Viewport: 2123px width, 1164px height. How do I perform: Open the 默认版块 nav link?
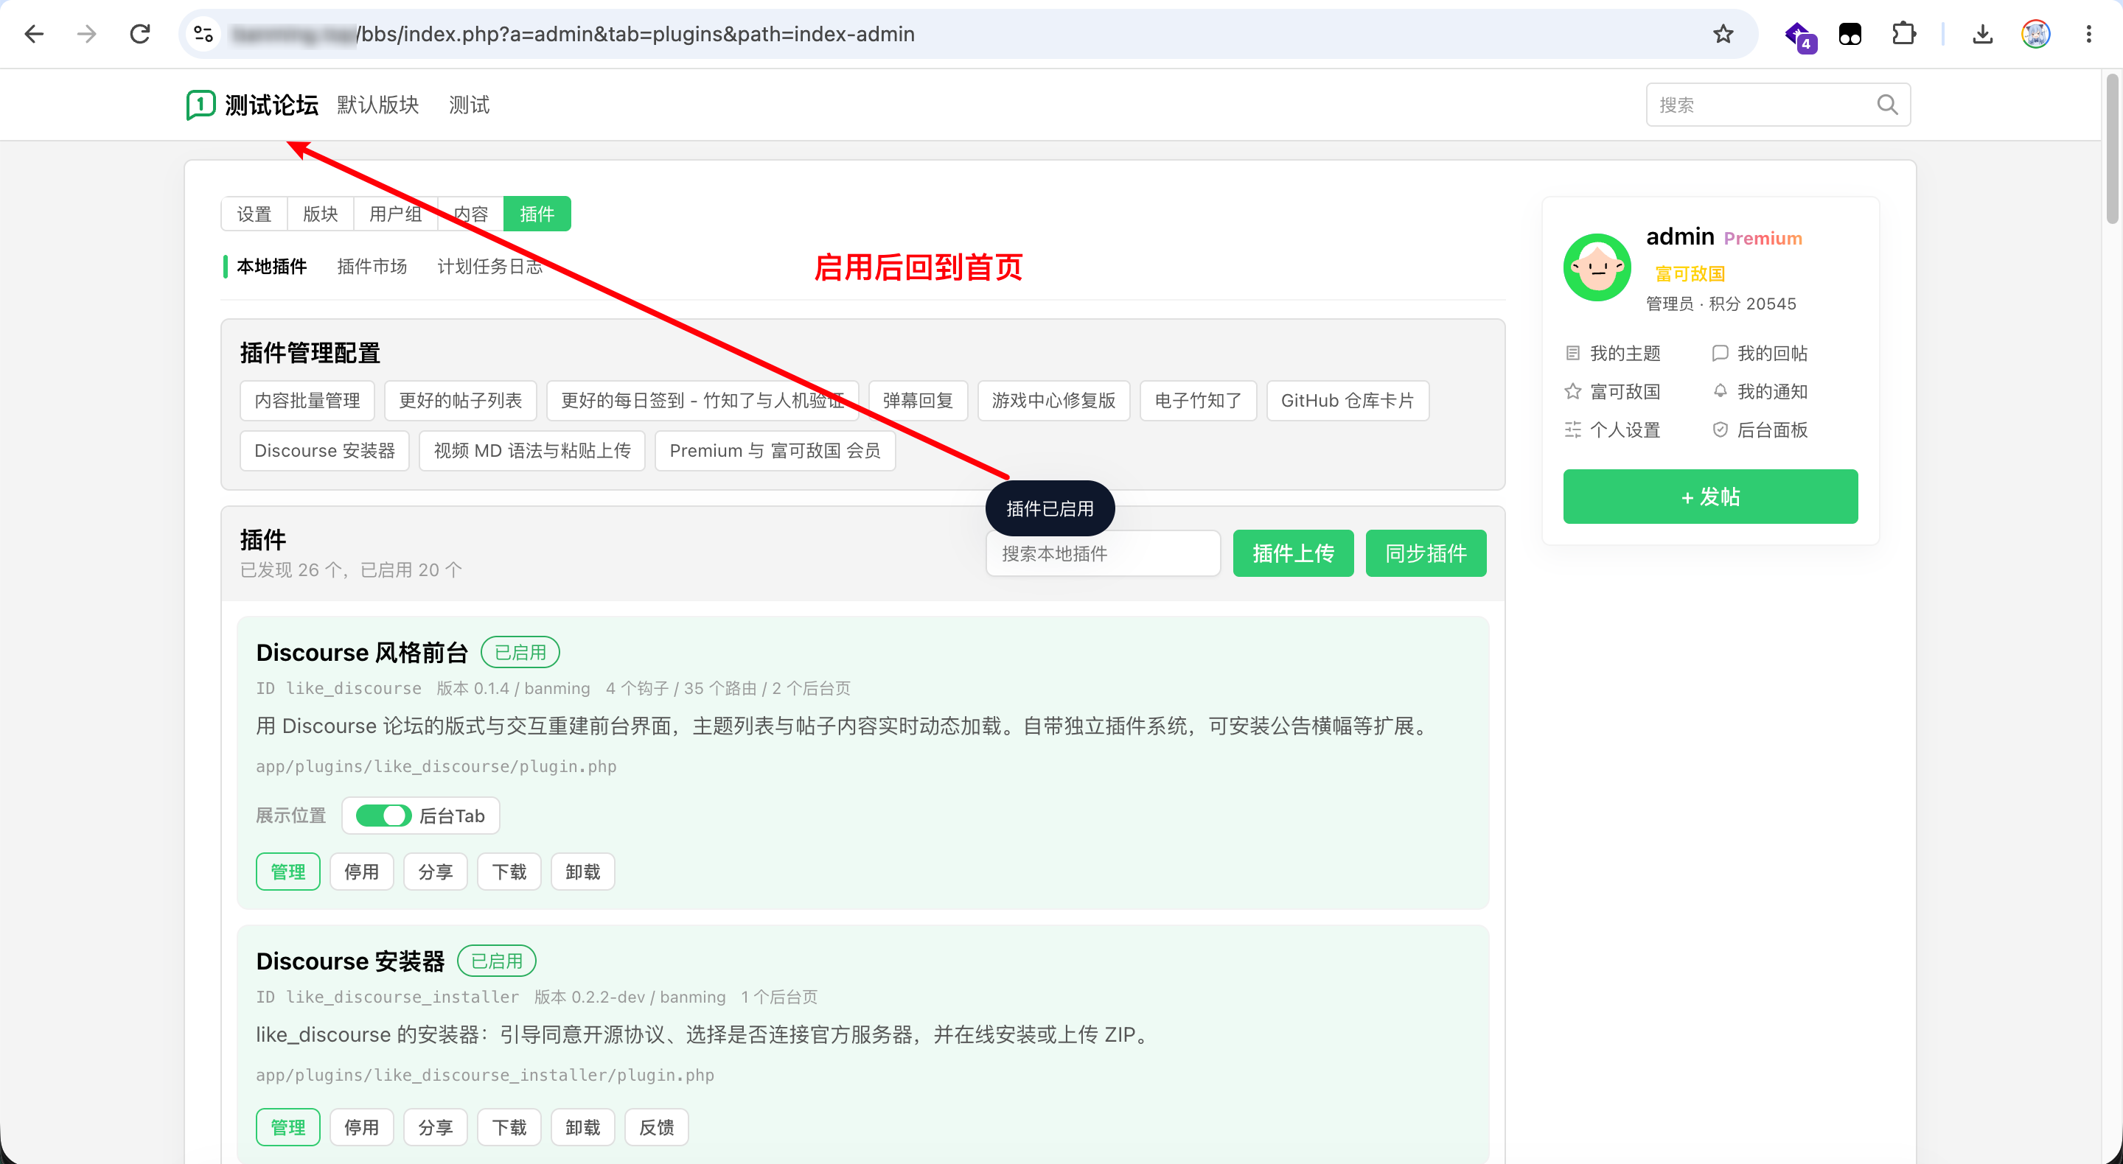pos(378,105)
